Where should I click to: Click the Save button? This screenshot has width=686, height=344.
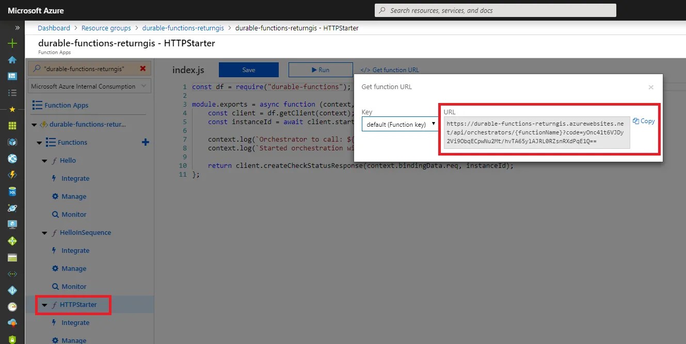pos(249,70)
